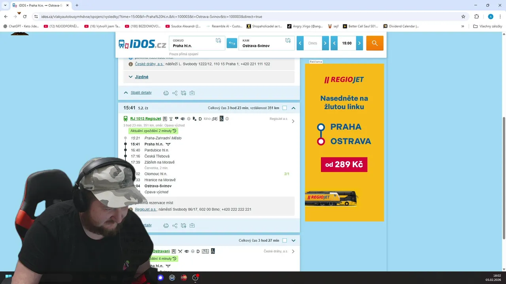The image size is (506, 284).
Task: Click the orange search button
Action: pyautogui.click(x=375, y=43)
